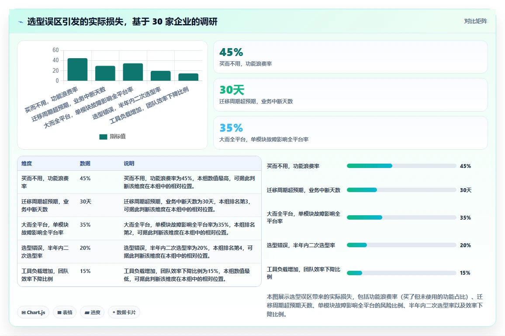Click description stating 本组数值最高
The height and width of the screenshot is (336, 505).
pos(190,182)
